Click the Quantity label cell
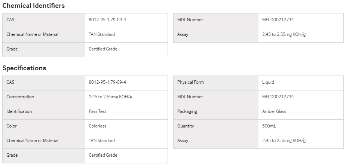The height and width of the screenshot is (166, 346). click(216, 126)
